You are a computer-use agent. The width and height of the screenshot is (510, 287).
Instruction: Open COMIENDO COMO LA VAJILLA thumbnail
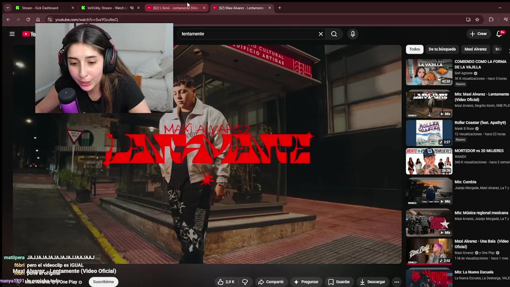pyautogui.click(x=429, y=72)
